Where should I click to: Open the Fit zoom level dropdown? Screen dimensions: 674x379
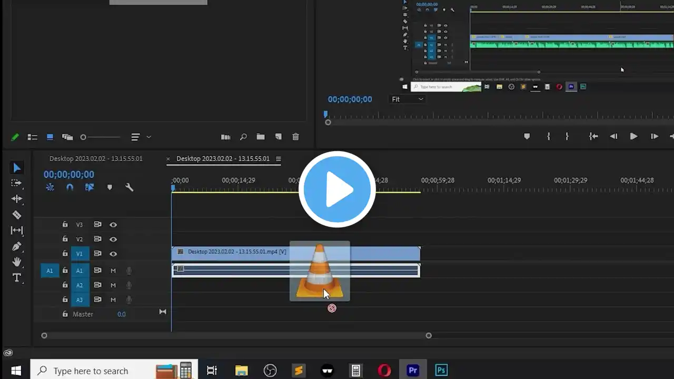407,99
